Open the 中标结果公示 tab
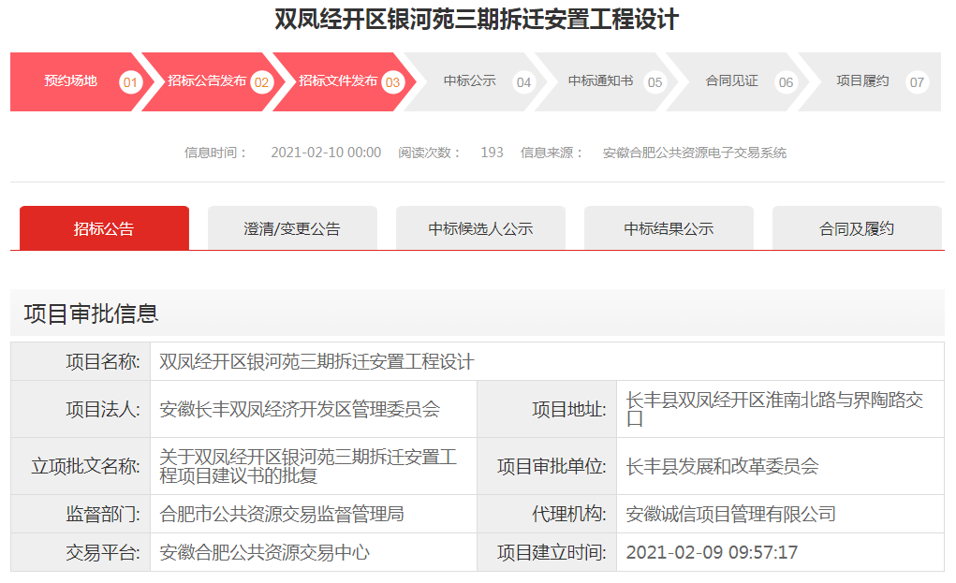The height and width of the screenshot is (583, 956). [669, 228]
